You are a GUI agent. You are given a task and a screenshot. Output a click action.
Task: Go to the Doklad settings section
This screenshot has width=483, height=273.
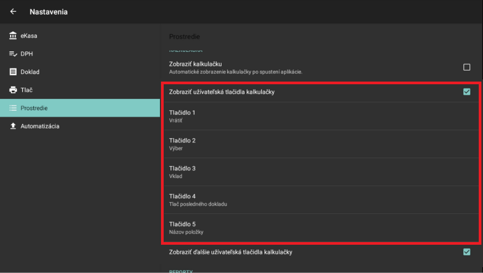coord(30,72)
